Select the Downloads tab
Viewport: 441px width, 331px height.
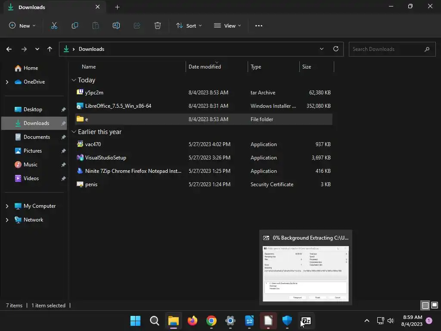55,7
